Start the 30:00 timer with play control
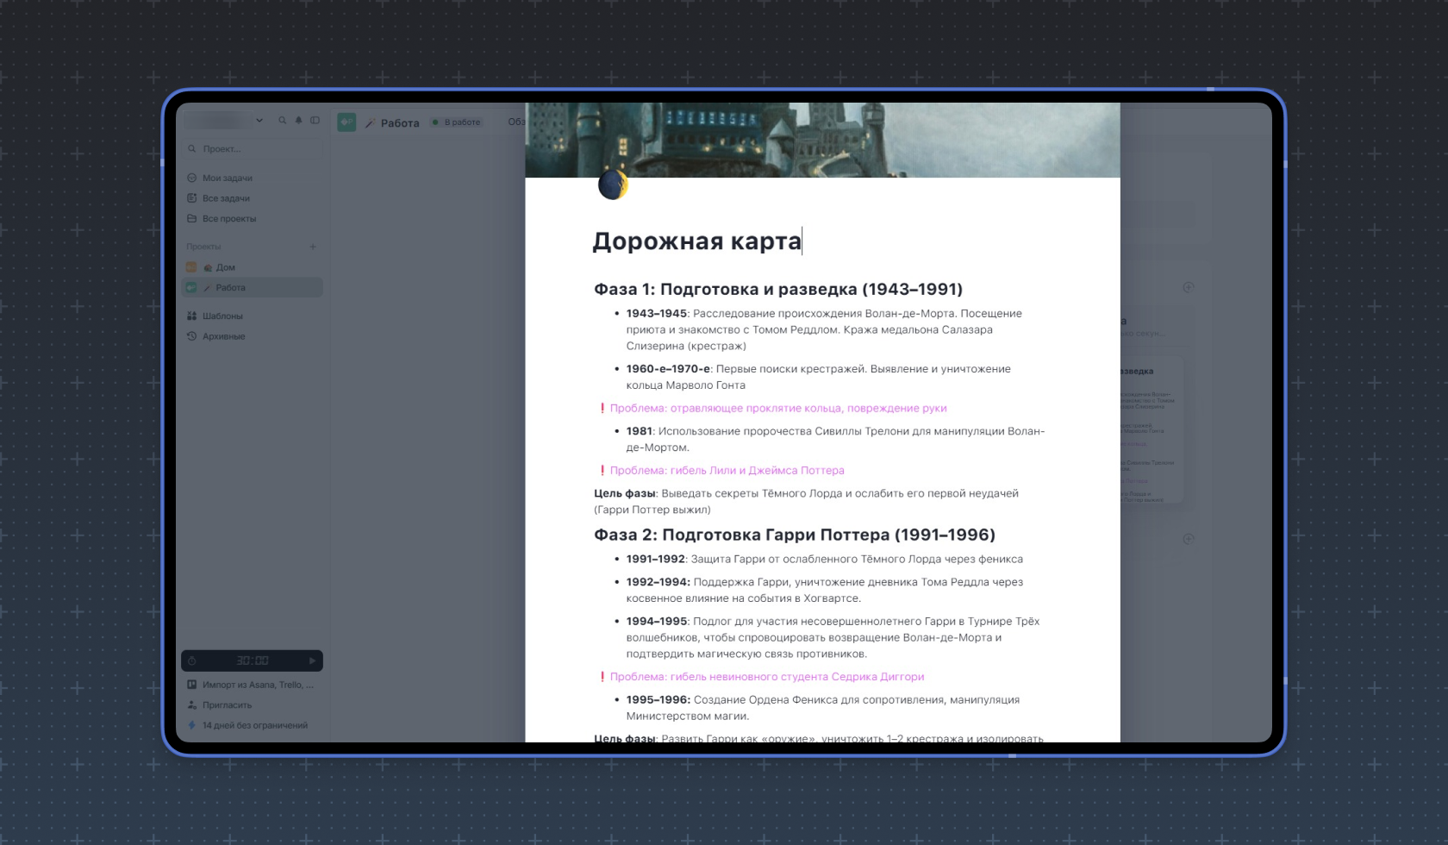This screenshot has width=1448, height=845. pos(313,661)
